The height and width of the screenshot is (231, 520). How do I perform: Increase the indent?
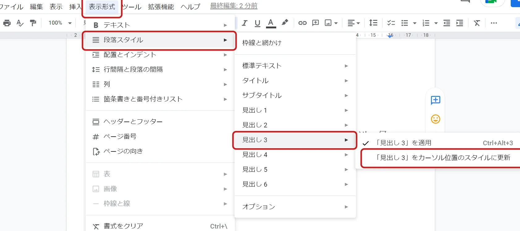(x=460, y=23)
